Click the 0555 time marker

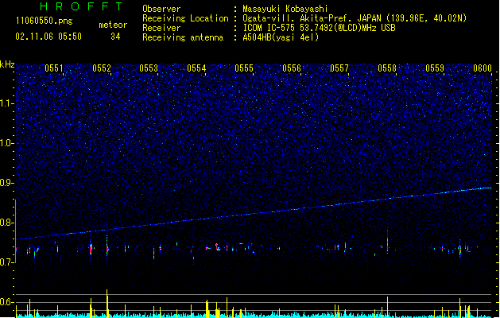coord(244,68)
